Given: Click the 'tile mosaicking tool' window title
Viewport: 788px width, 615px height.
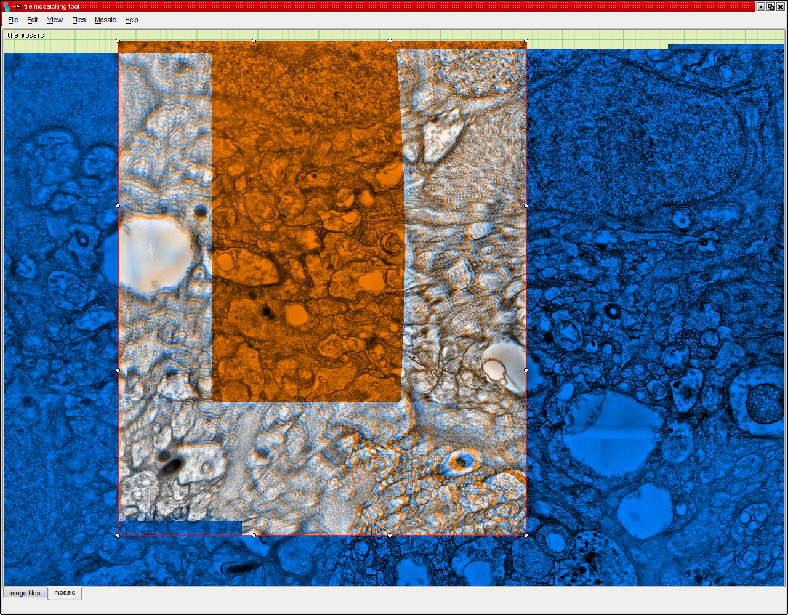Looking at the screenshot, I should (52, 6).
